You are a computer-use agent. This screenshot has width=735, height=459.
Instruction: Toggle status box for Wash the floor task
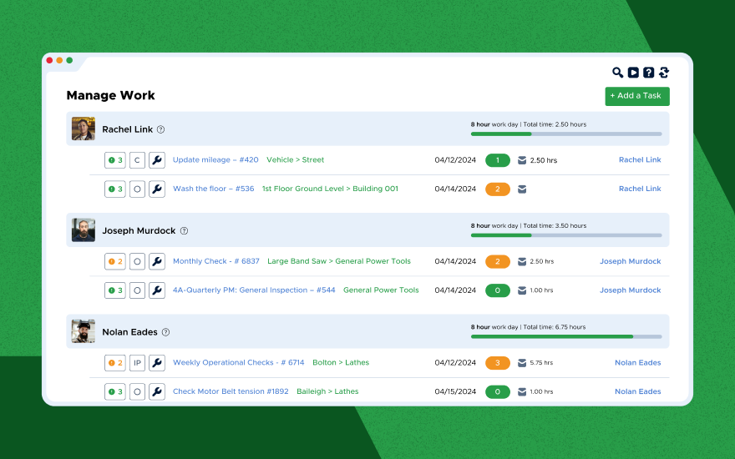(138, 189)
